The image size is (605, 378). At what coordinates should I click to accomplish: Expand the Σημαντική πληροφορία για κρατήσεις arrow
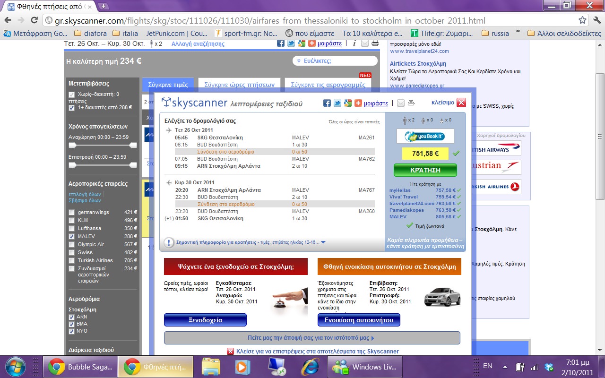(323, 242)
